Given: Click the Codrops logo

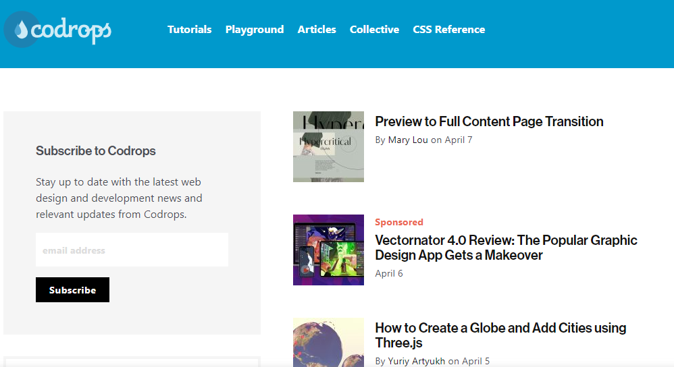Looking at the screenshot, I should [57, 29].
